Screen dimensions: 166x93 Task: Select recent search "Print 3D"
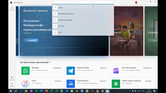[x=83, y=26]
